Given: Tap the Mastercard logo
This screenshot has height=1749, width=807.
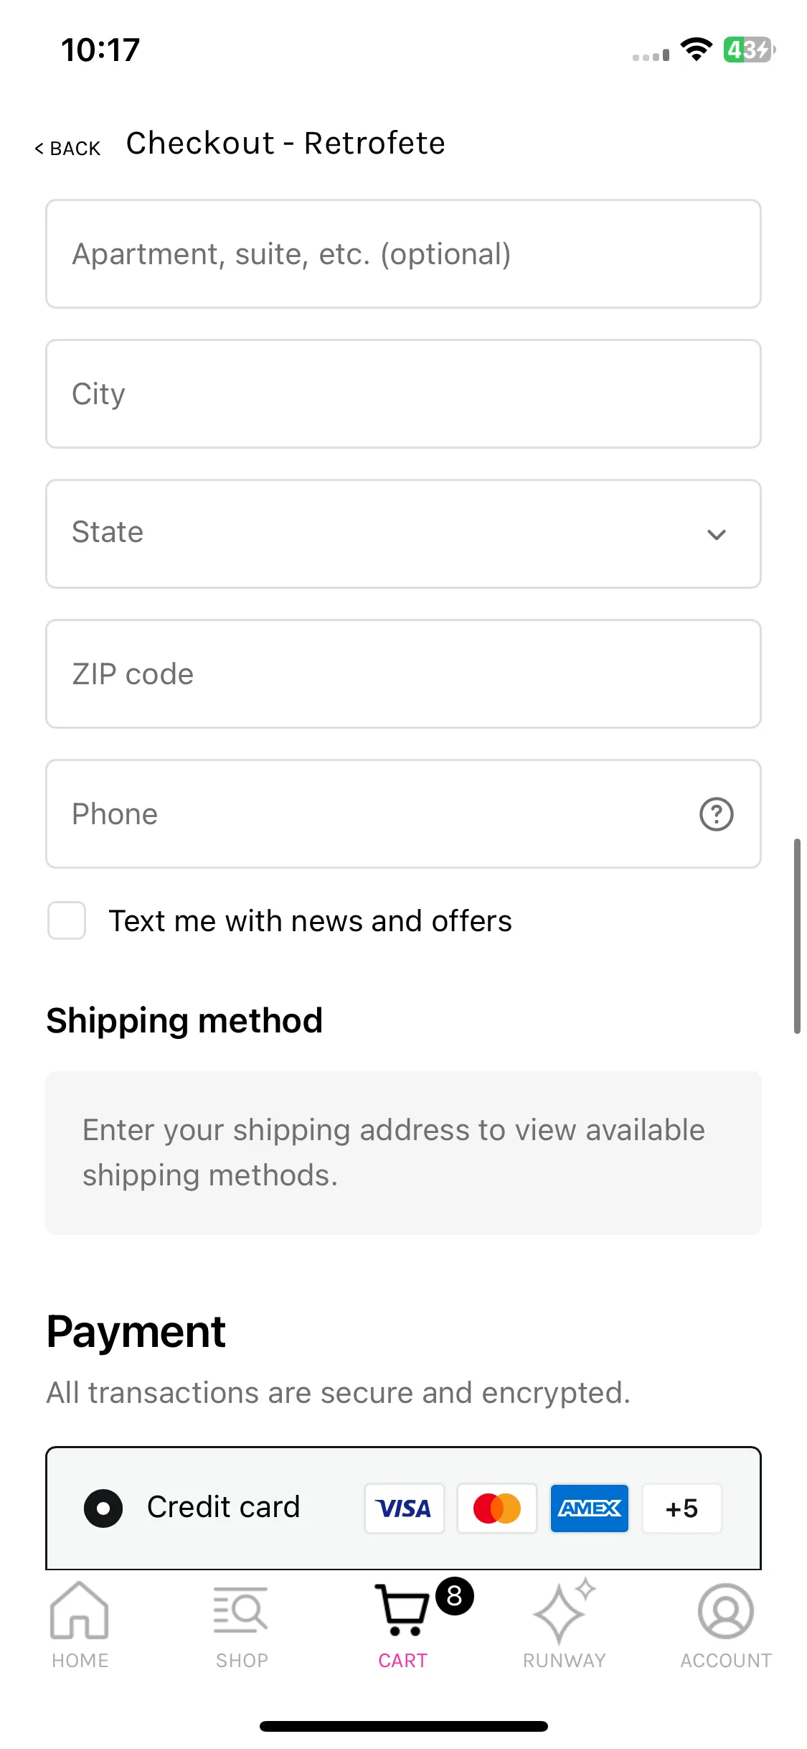Looking at the screenshot, I should coord(497,1508).
